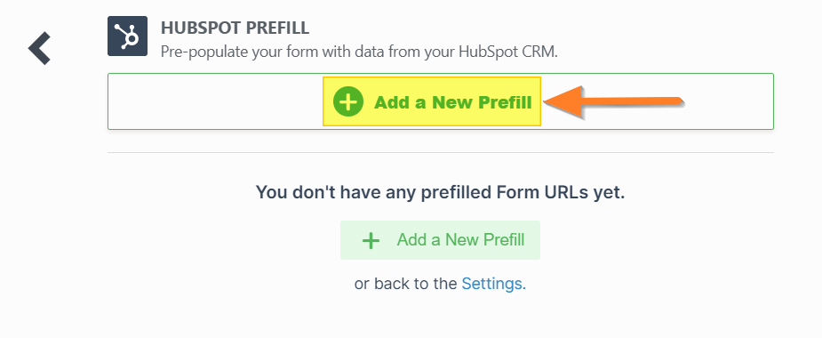Screen dimensions: 822x338
Task: Click the word 'HubSpot CRM' in the description
Action: 507,52
